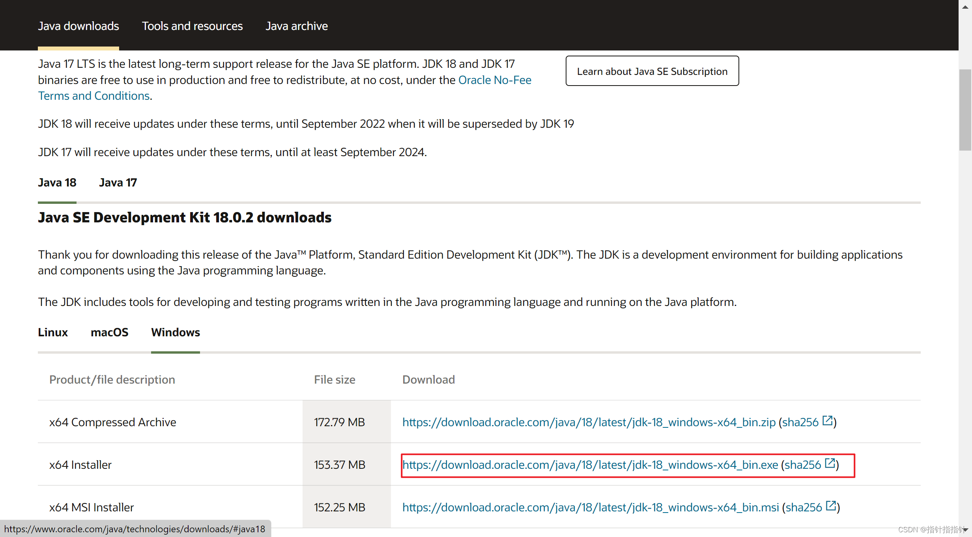Click the File size column header
The image size is (972, 537).
click(335, 380)
